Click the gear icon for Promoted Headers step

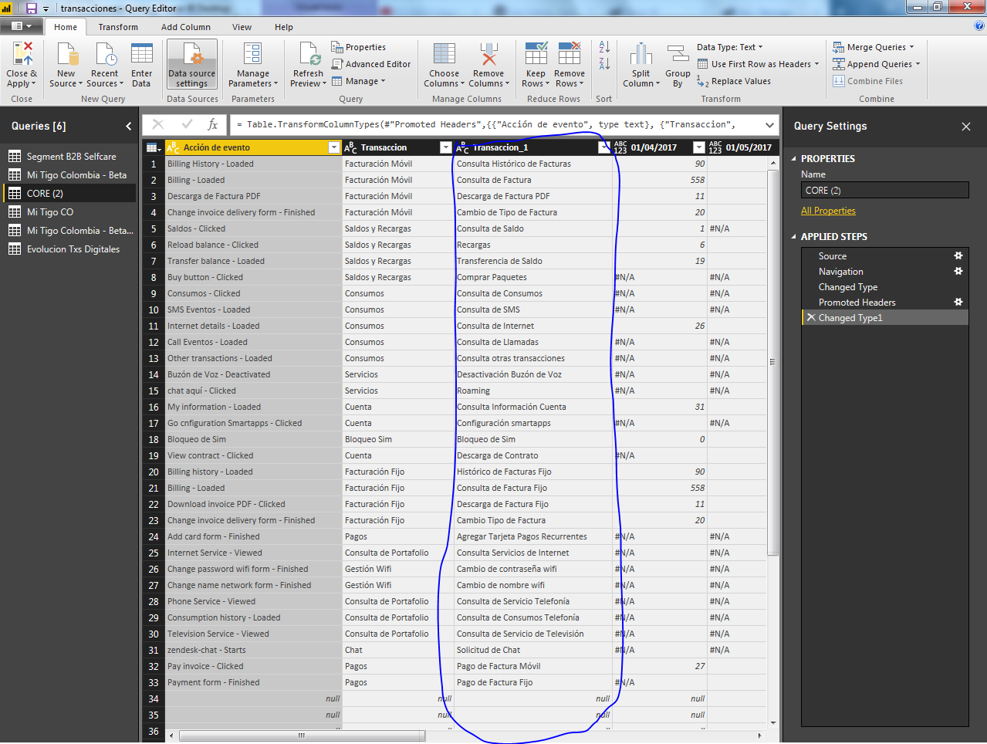[x=958, y=302]
